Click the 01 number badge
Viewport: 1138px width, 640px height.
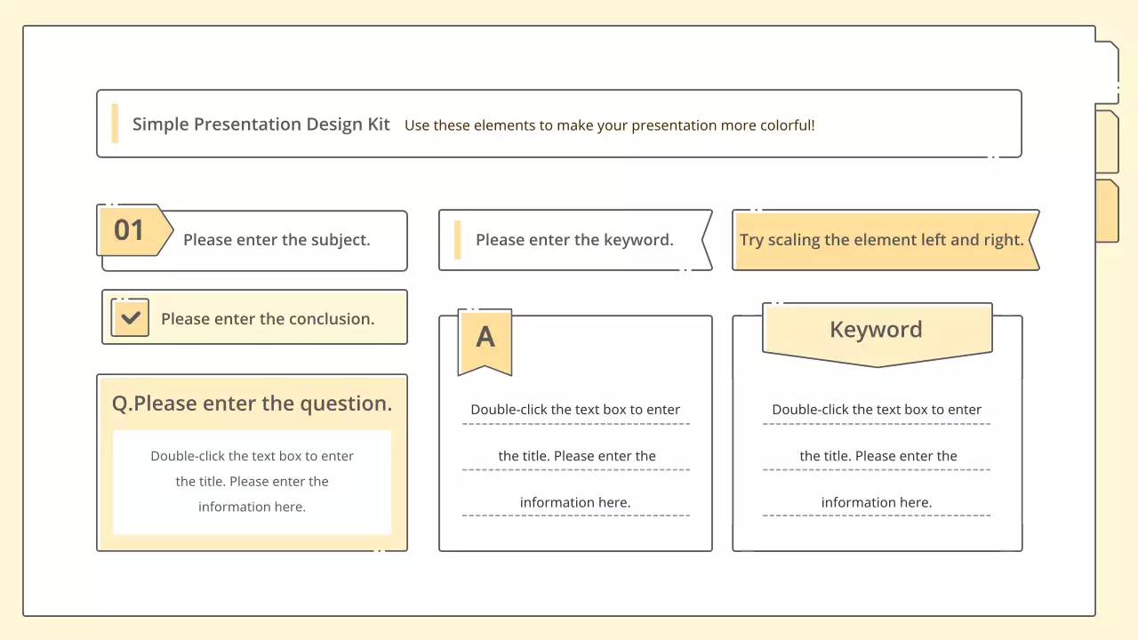point(130,230)
